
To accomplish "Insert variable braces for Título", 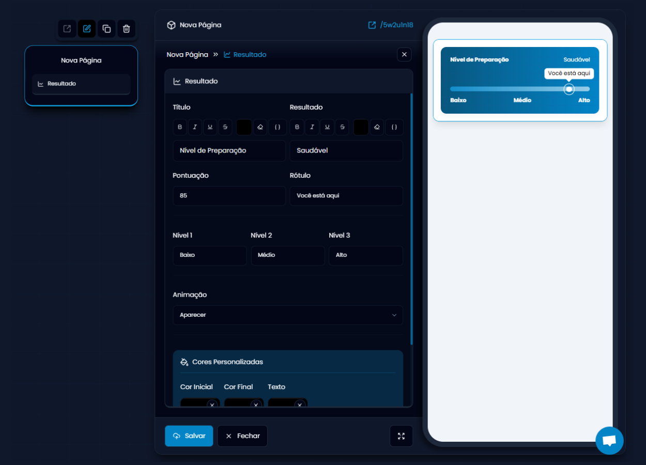I will [278, 127].
